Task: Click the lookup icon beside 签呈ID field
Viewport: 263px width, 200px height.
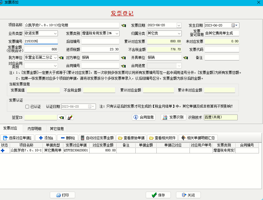Action: click(61, 117)
